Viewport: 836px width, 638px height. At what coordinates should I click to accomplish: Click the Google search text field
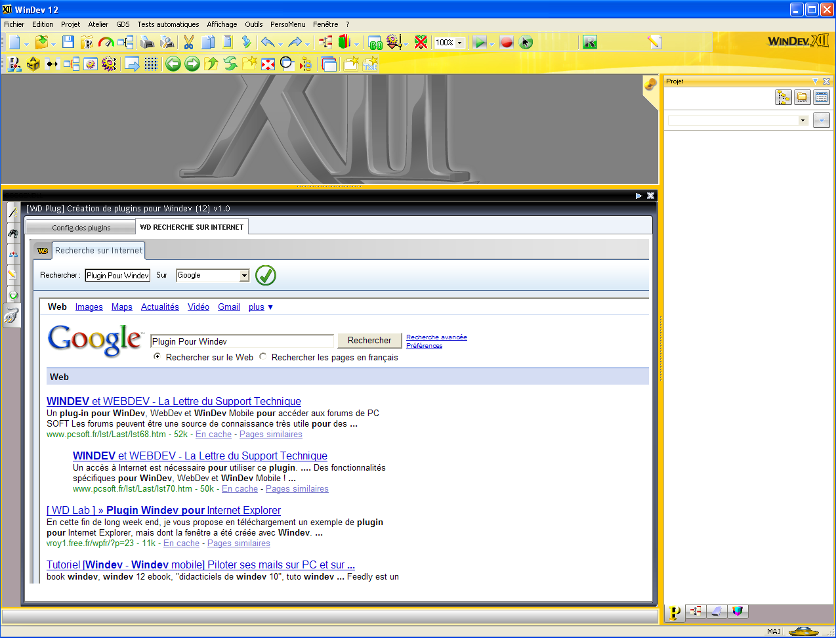point(241,341)
